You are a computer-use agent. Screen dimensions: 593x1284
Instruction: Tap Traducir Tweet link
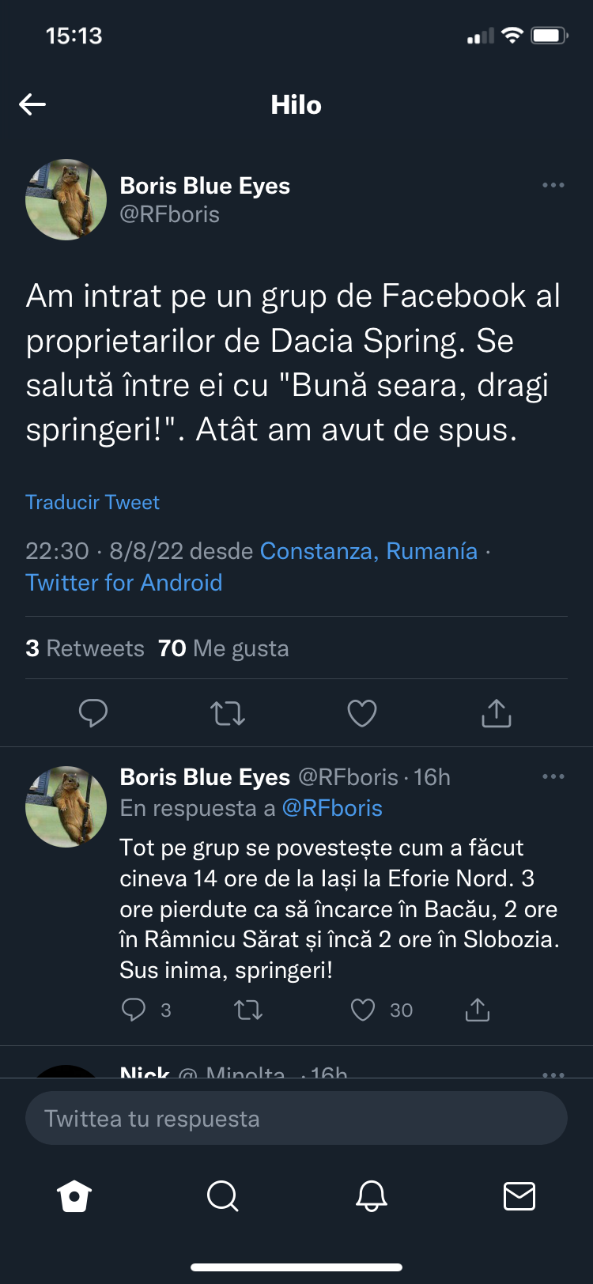pos(93,502)
